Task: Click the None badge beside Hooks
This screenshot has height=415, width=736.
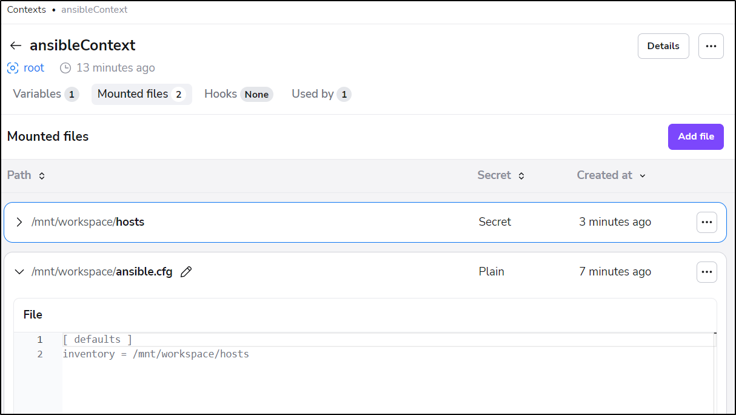Action: (x=256, y=95)
